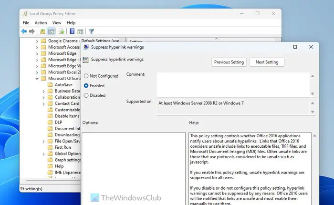The height and width of the screenshot is (205, 334).
Task: Select the Help folder icon in tree
Action: [50, 166]
